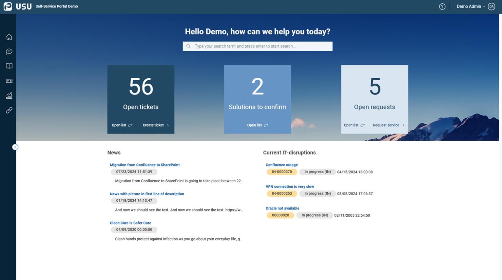Image resolution: width=502 pixels, height=280 pixels.
Task: Click the 04/15/2024 13:00:08 timestamp
Action: (x=355, y=172)
